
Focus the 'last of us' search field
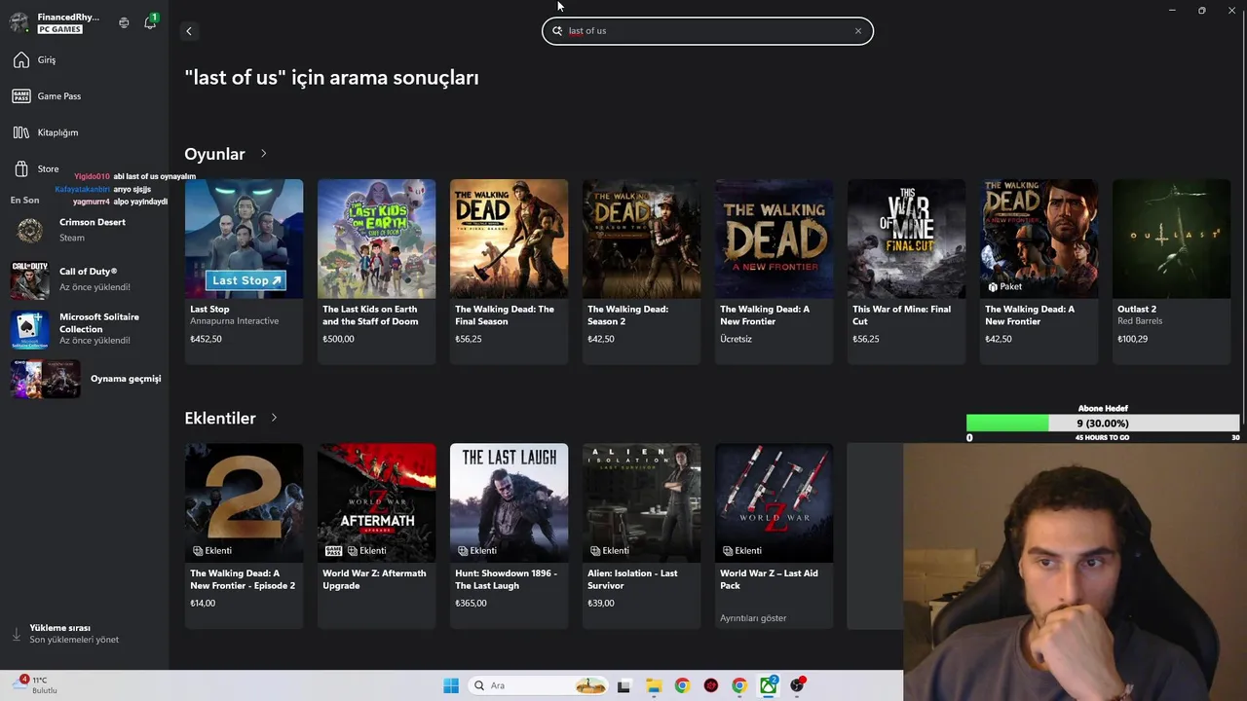pos(707,31)
